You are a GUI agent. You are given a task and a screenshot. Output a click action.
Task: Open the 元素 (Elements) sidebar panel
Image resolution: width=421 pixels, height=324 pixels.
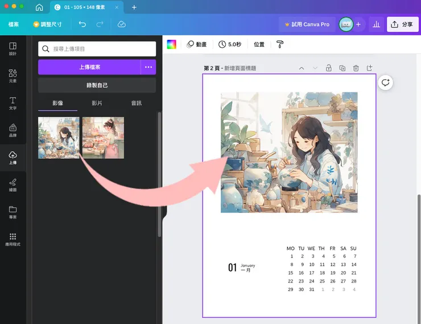click(x=13, y=76)
